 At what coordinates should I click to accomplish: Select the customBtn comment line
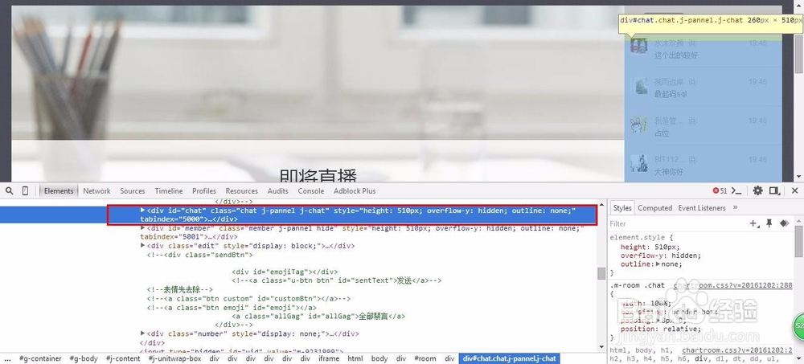pos(248,298)
